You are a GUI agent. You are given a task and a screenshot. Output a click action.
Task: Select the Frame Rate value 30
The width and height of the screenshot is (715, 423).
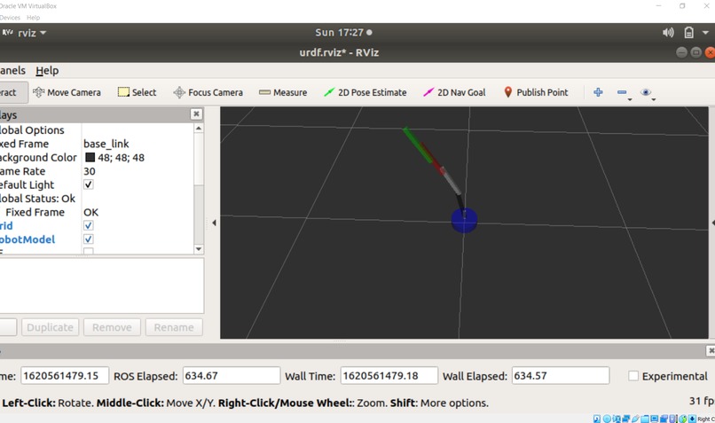pyautogui.click(x=90, y=171)
